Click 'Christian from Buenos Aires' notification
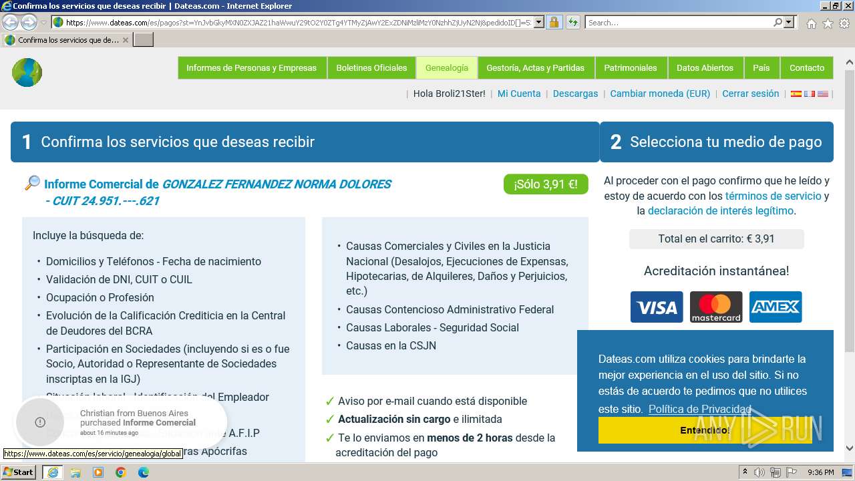The height and width of the screenshot is (481, 855). (x=134, y=414)
